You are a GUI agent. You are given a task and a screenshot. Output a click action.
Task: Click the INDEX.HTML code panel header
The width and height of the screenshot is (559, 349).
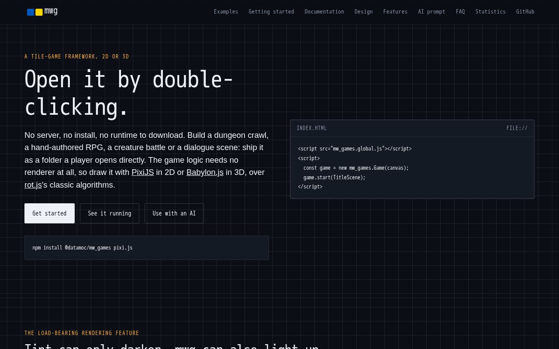tap(412, 128)
